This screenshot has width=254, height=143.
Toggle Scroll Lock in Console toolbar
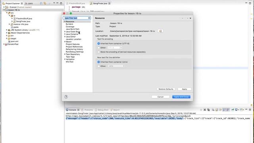217,110
